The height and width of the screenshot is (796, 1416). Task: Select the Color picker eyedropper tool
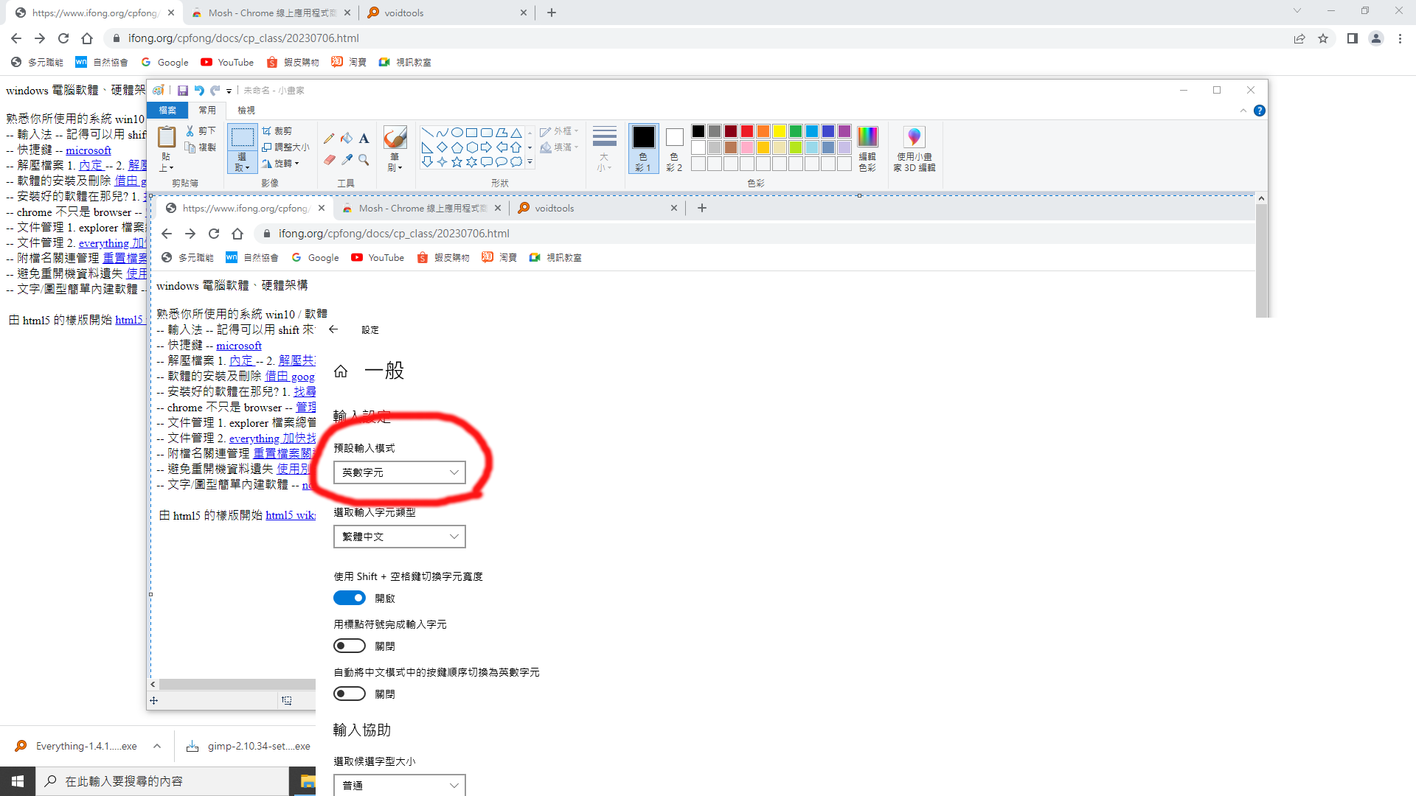(347, 159)
